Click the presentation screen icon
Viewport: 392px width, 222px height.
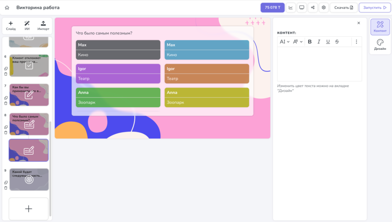(x=302, y=8)
